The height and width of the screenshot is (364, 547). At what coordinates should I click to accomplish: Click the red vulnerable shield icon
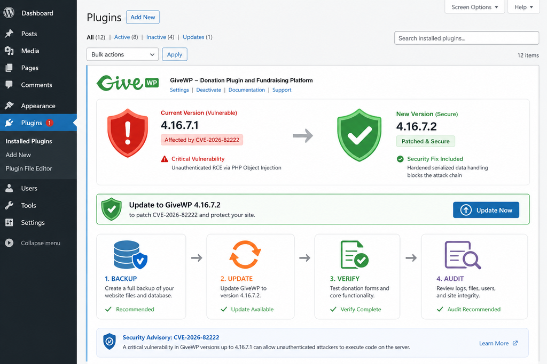point(128,133)
